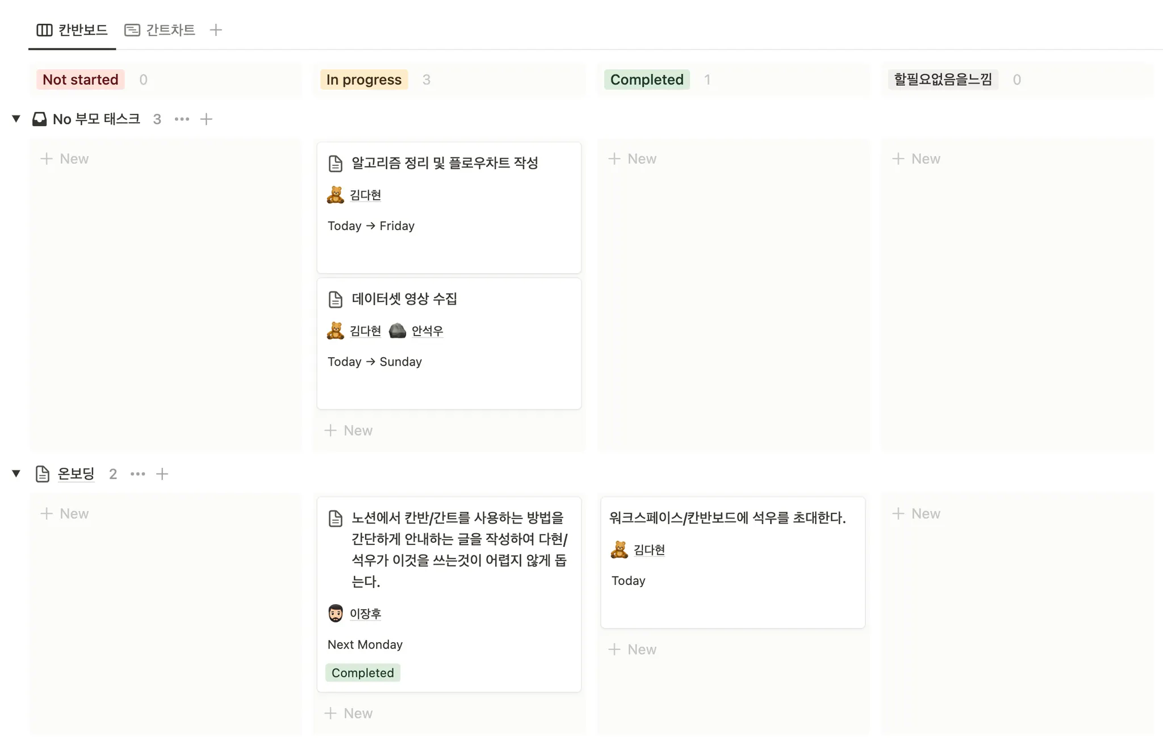This screenshot has width=1163, height=741.
Task: Click 안석우 avatar on 데이터셋 card
Action: point(398,330)
